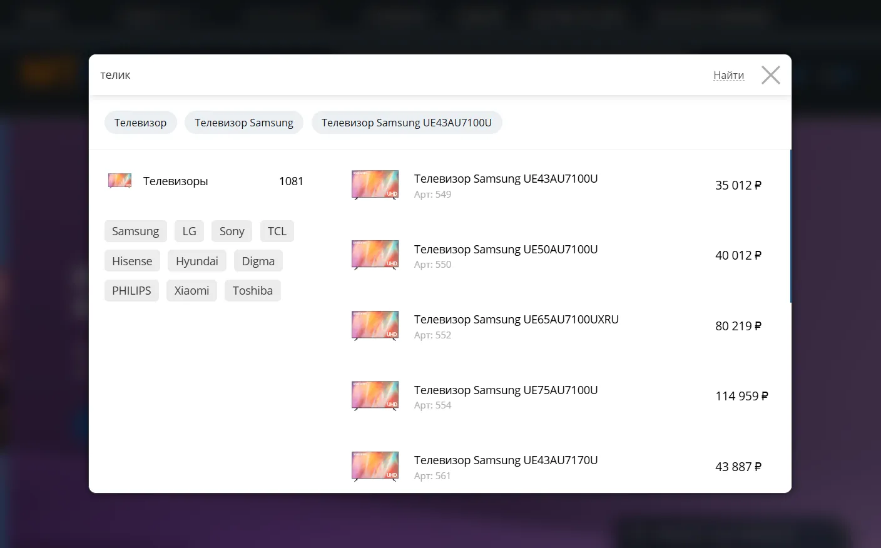Click thumbnail of Samsung UE50AU7100U TV
The height and width of the screenshot is (548, 881).
(x=375, y=255)
